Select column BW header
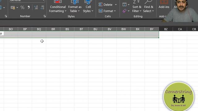This screenshot has height=111, width=198. click(124, 29)
